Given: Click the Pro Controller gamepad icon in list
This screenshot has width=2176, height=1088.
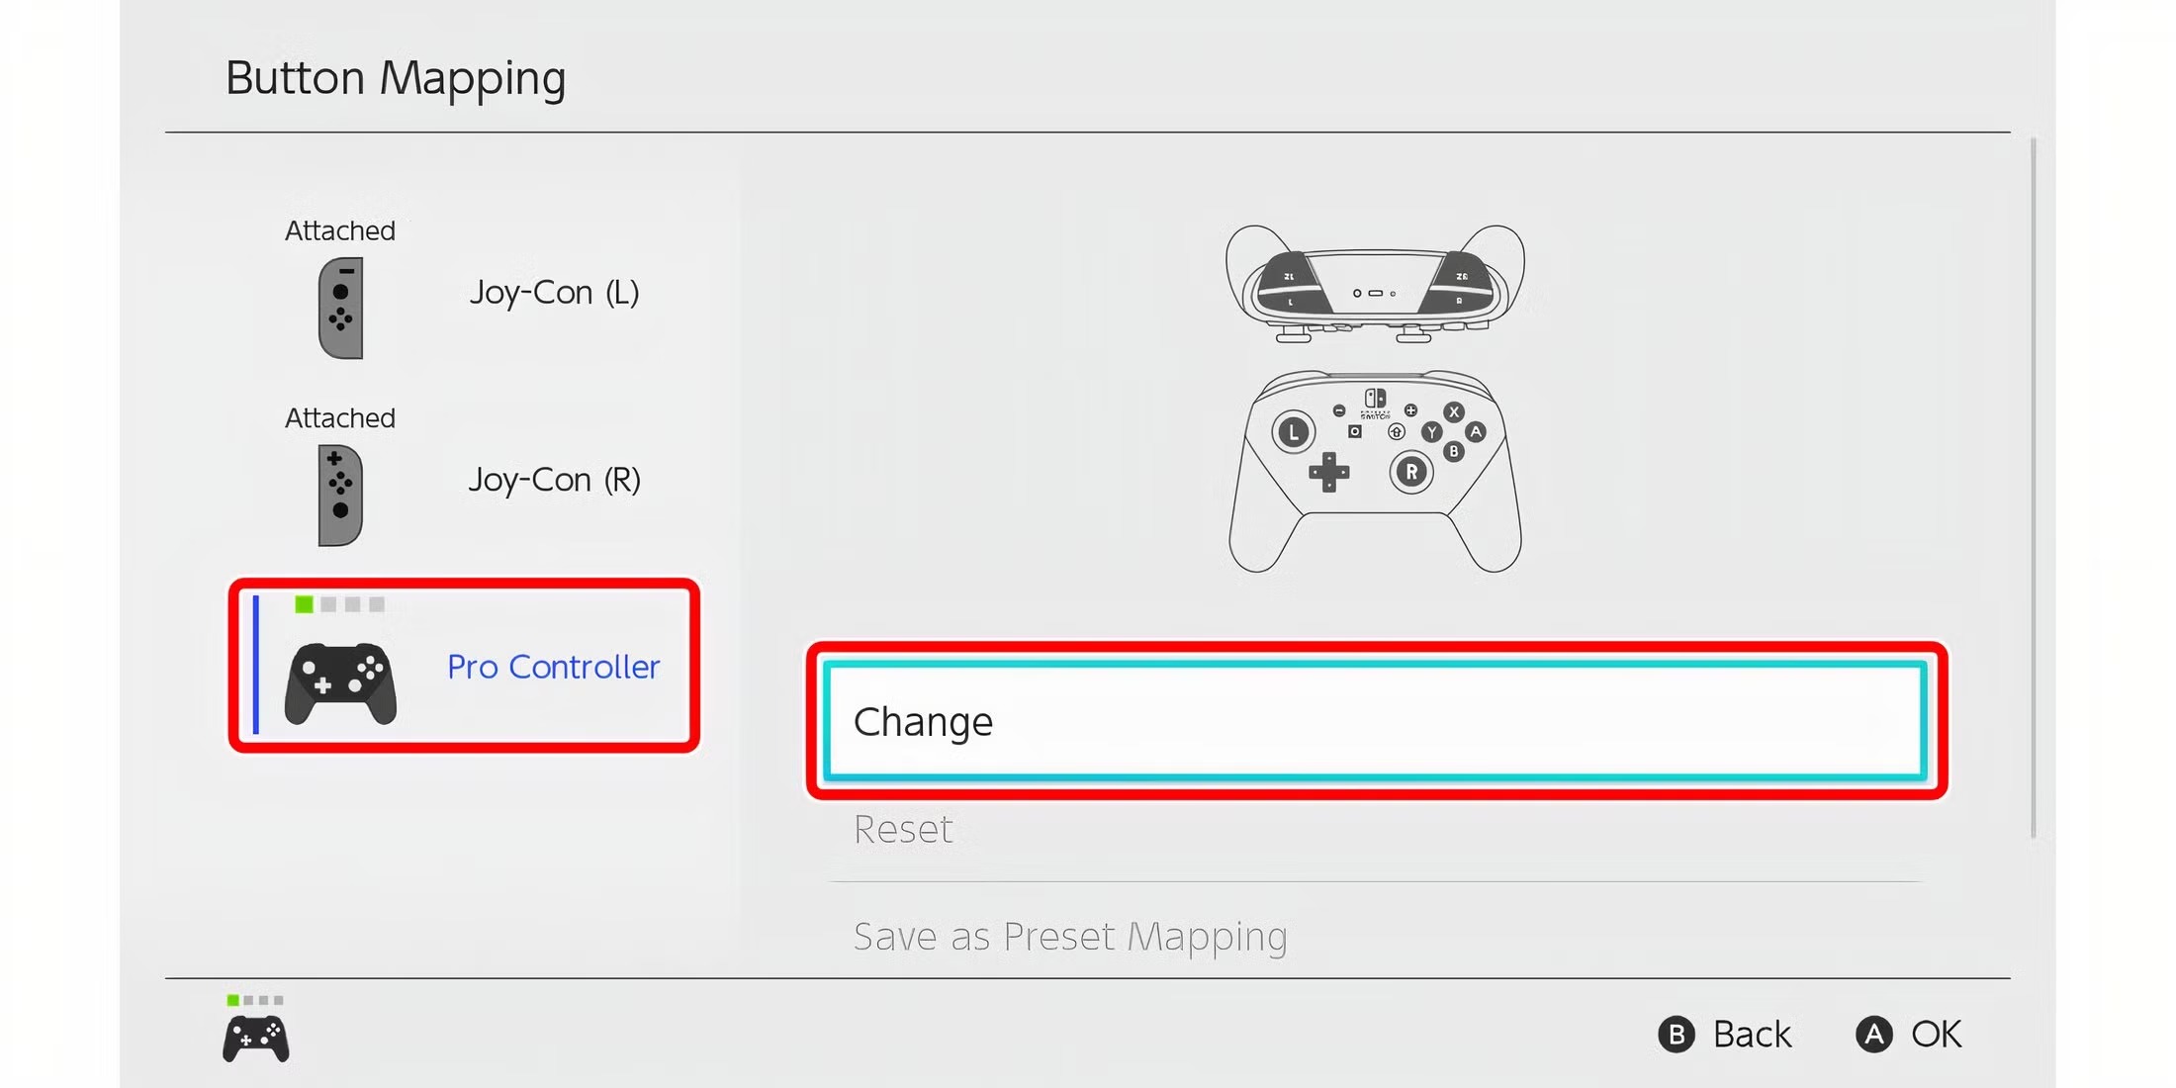Looking at the screenshot, I should [340, 683].
